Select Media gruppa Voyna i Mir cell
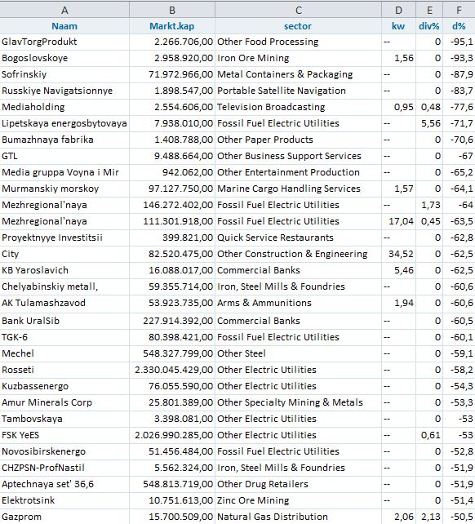 tap(64, 172)
